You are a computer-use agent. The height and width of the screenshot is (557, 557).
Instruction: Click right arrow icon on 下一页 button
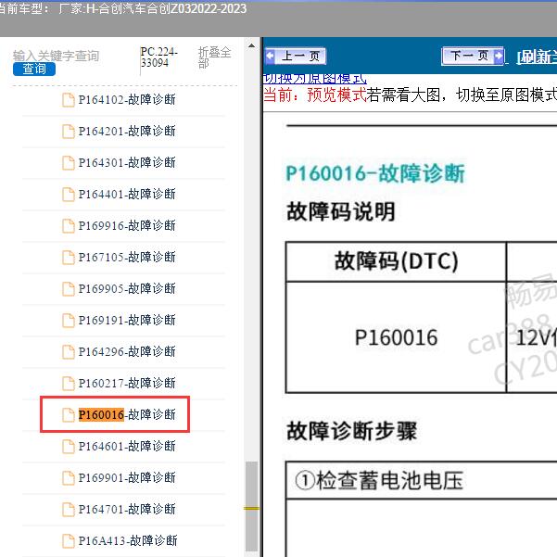pos(499,57)
